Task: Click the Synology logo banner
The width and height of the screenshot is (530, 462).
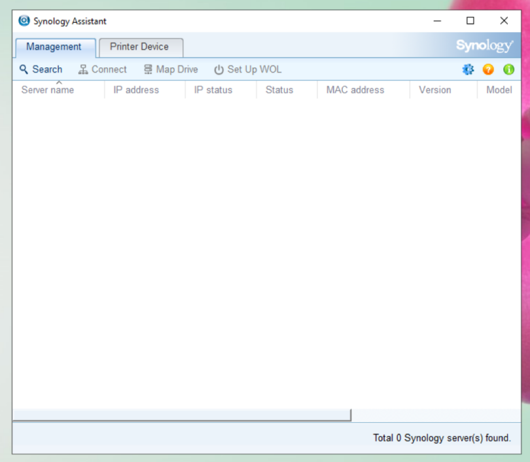Action: pos(484,45)
